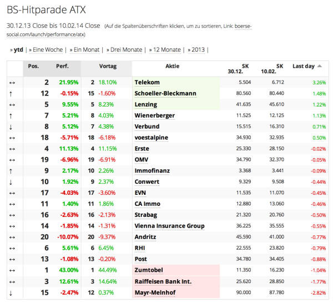
Task: Sort by Vortag column header
Action: tap(108, 66)
